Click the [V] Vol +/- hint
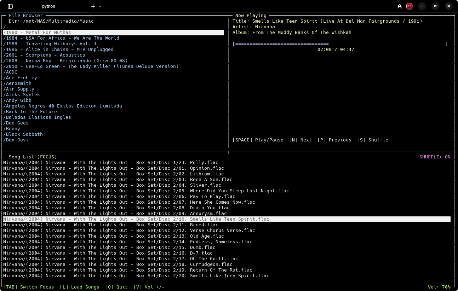The height and width of the screenshot is (291, 458). [x=149, y=287]
